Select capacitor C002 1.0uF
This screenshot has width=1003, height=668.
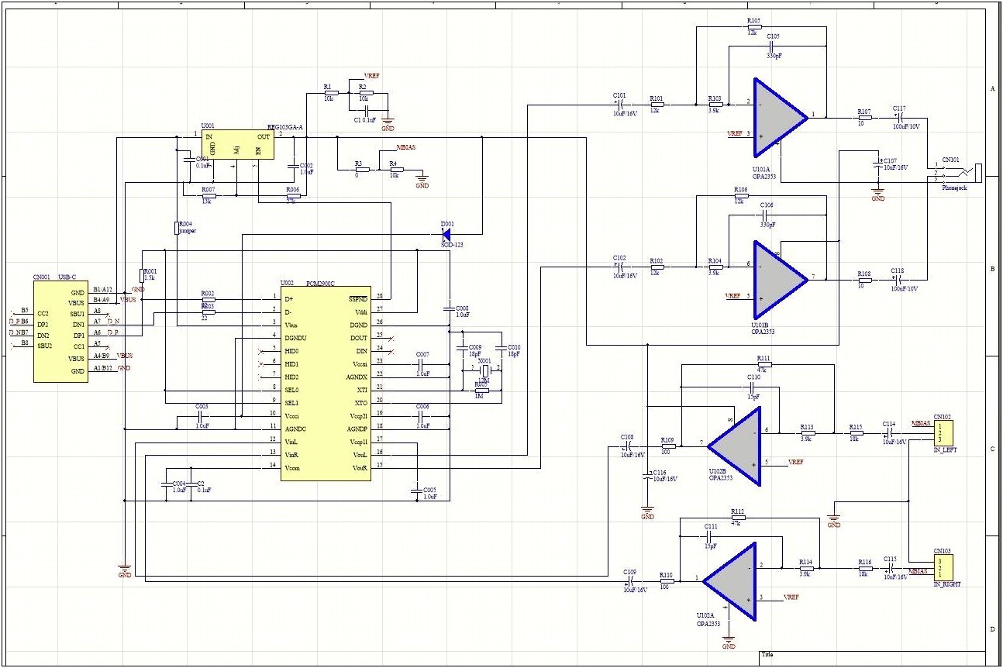(291, 165)
